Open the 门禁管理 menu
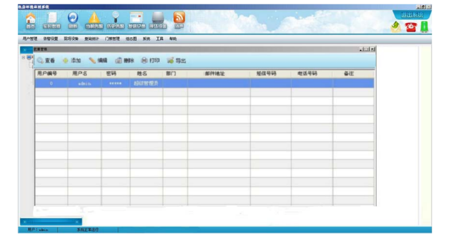 click(x=112, y=39)
